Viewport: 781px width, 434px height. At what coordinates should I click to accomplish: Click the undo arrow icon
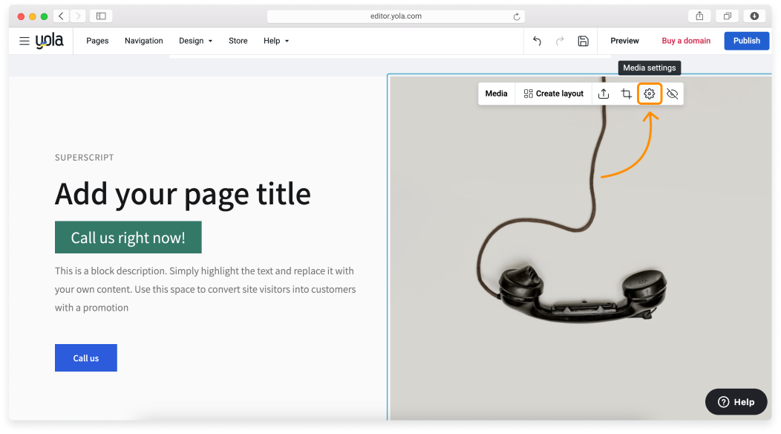(537, 41)
